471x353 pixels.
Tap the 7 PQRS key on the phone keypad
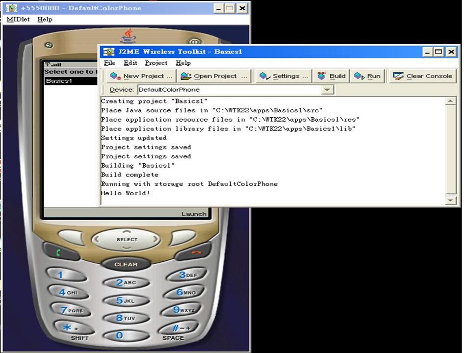pyautogui.click(x=71, y=310)
